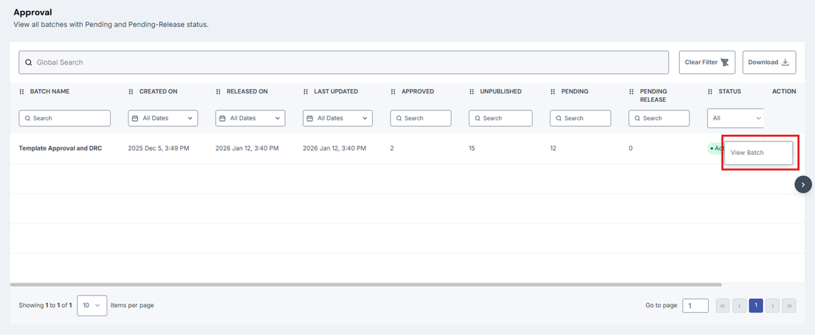This screenshot has width=815, height=335.
Task: Click unpublished count 15 cell
Action: click(472, 148)
